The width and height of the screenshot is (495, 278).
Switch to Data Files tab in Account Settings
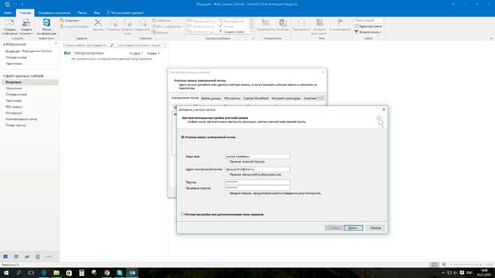[211, 98]
